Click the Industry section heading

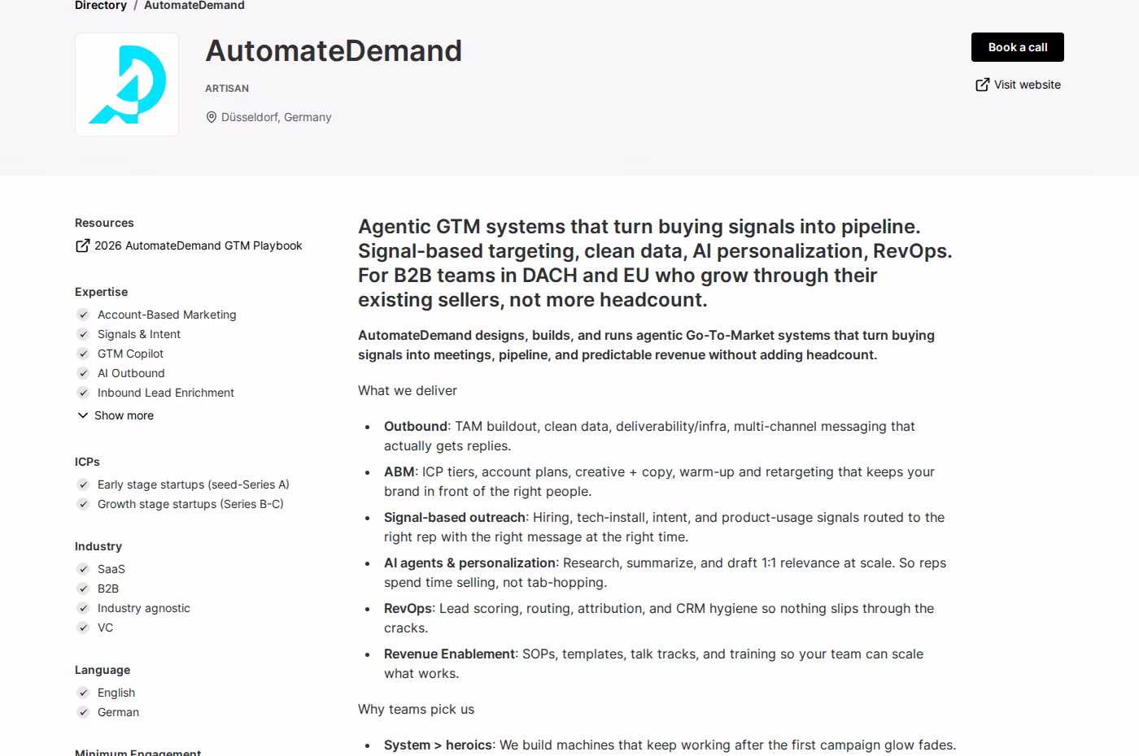coord(98,546)
